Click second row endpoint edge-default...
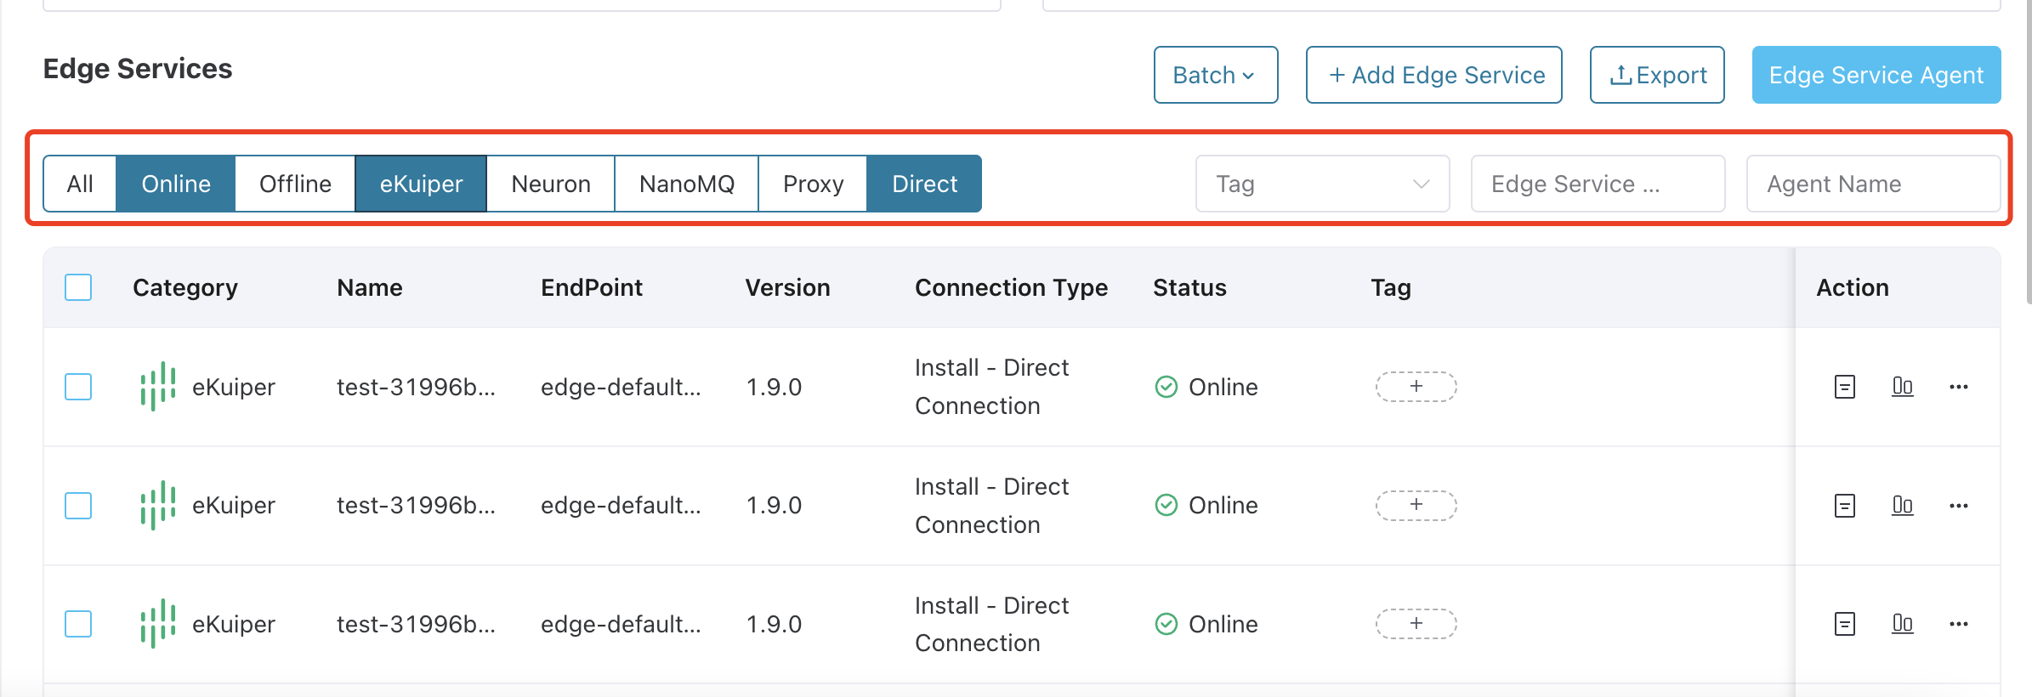Screen dimensions: 2032x697 [621, 506]
